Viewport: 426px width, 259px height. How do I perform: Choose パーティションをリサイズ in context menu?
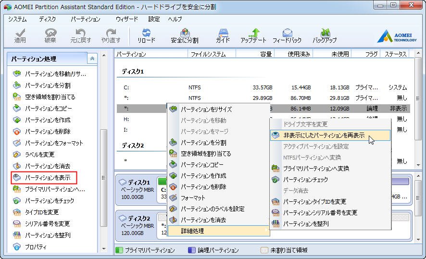pos(218,109)
